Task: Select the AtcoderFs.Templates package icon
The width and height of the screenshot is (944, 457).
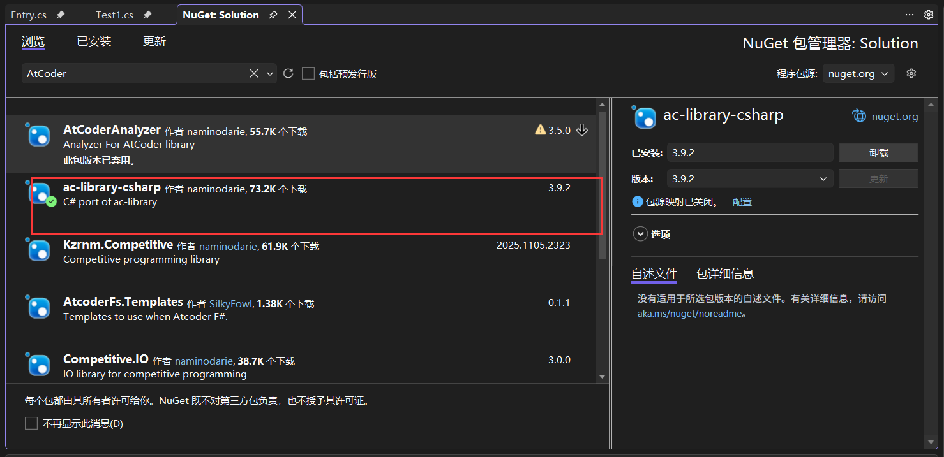Action: 40,307
